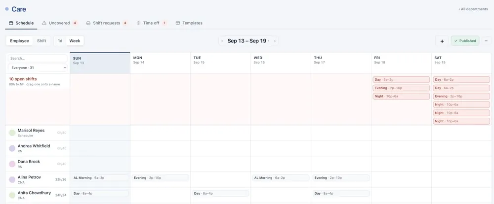Select employee name Andrea Whitfield

point(34,146)
